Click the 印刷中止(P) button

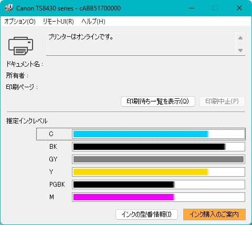click(222, 101)
